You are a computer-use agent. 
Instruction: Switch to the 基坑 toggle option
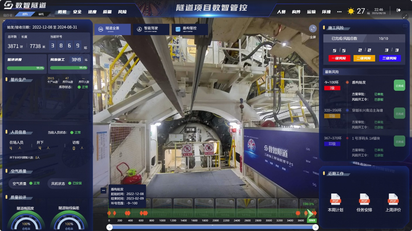41,14
